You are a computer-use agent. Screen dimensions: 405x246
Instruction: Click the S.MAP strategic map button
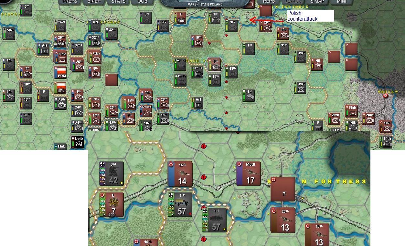click(x=317, y=2)
